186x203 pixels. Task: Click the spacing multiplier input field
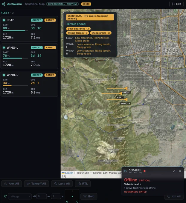tap(56, 196)
